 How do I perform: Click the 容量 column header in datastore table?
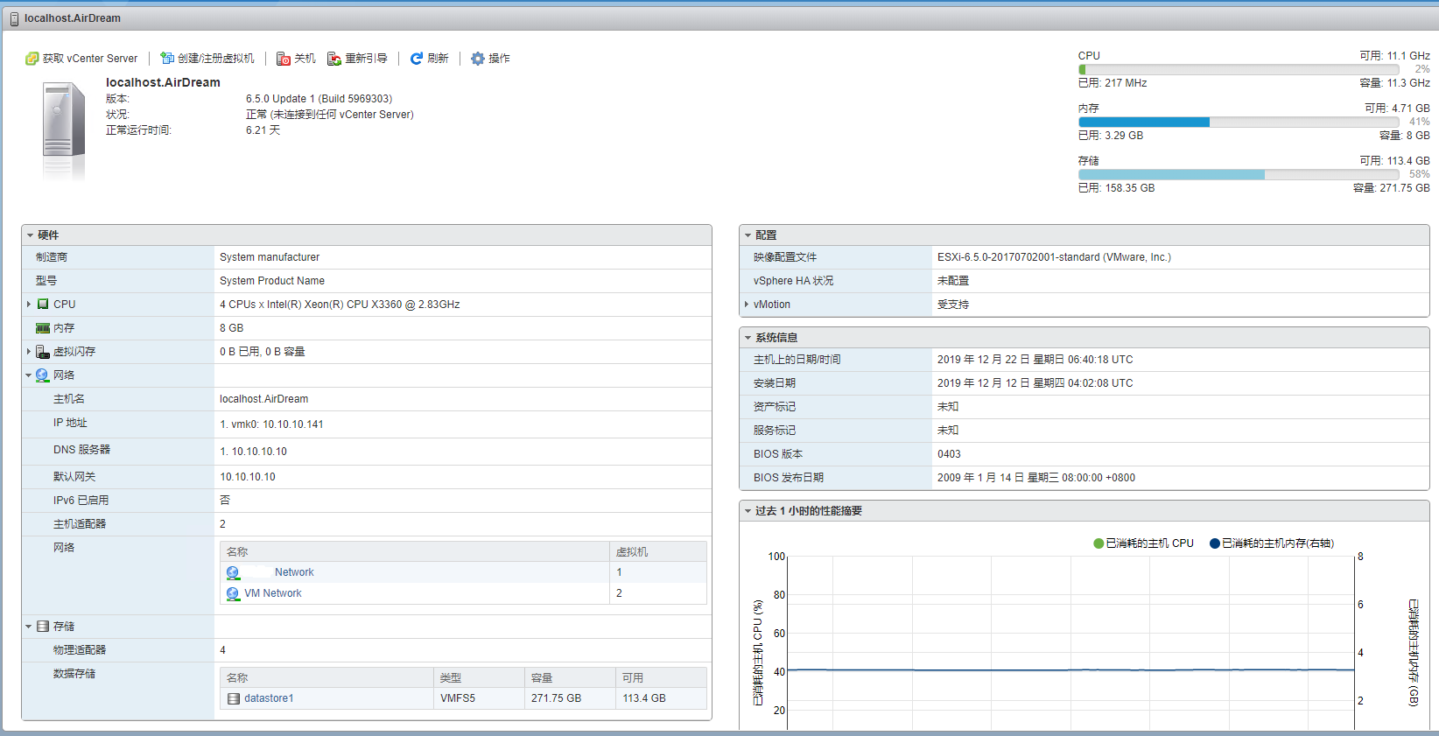(571, 678)
